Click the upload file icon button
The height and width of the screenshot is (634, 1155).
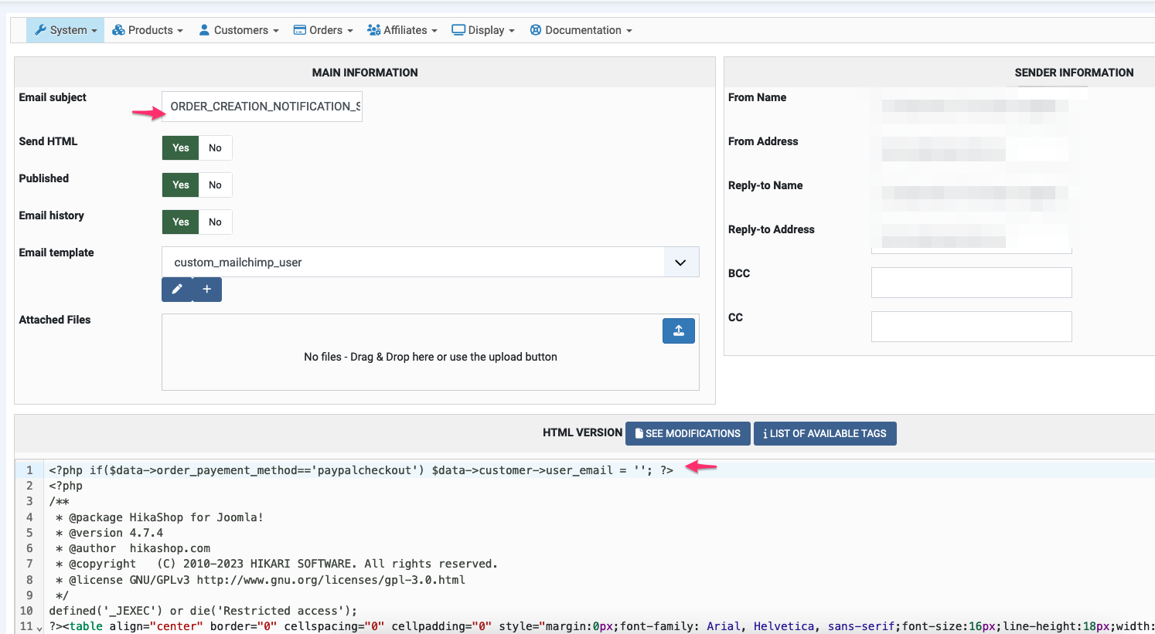[678, 331]
